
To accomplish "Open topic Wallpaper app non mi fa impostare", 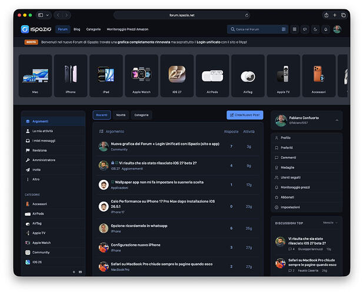I will pos(159,182).
